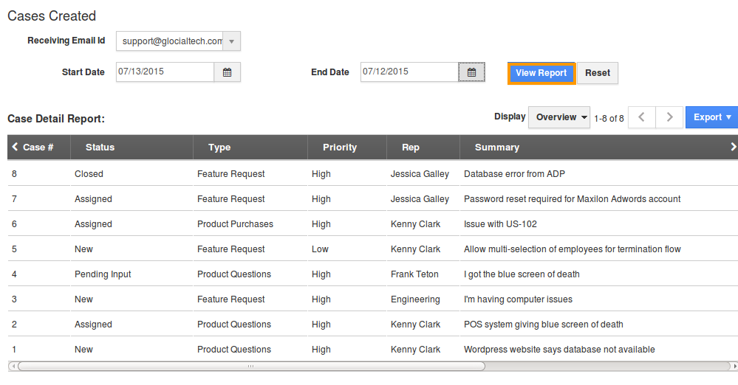
Task: Open the Display Overview dropdown
Action: [x=559, y=117]
